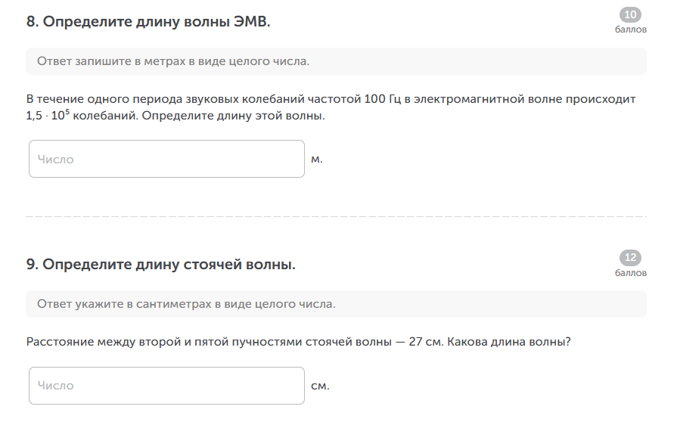Select heading "Определите длину стоячей волны"

point(161,265)
